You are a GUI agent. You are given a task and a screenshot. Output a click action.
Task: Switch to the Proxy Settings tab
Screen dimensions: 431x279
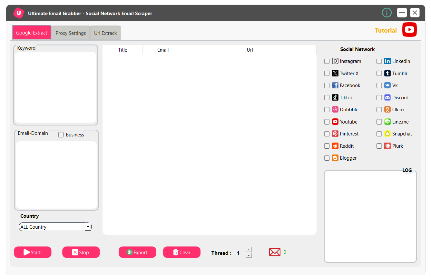71,33
